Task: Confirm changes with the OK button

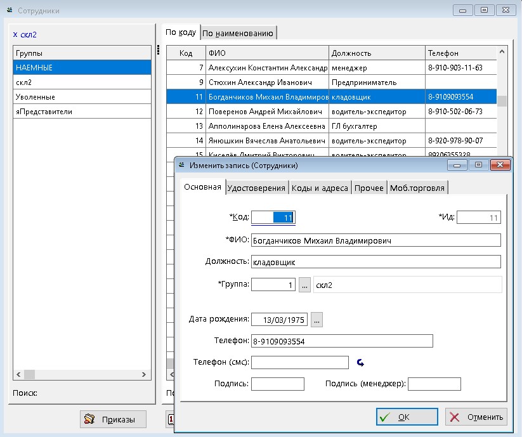Action: [407, 417]
